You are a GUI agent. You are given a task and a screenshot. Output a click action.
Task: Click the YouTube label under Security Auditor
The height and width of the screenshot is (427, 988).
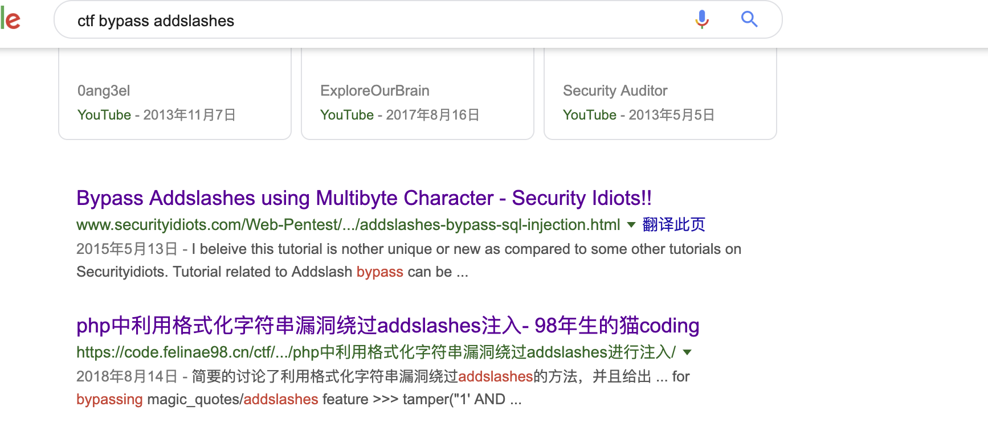[x=590, y=115]
